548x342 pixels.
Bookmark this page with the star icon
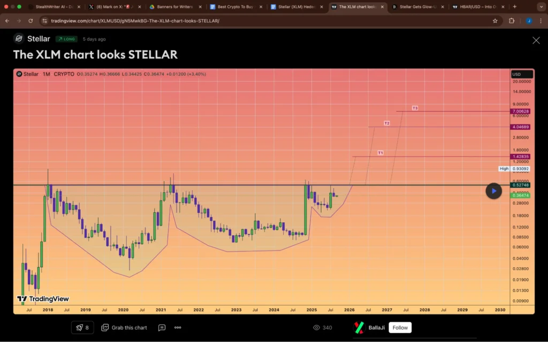(495, 21)
